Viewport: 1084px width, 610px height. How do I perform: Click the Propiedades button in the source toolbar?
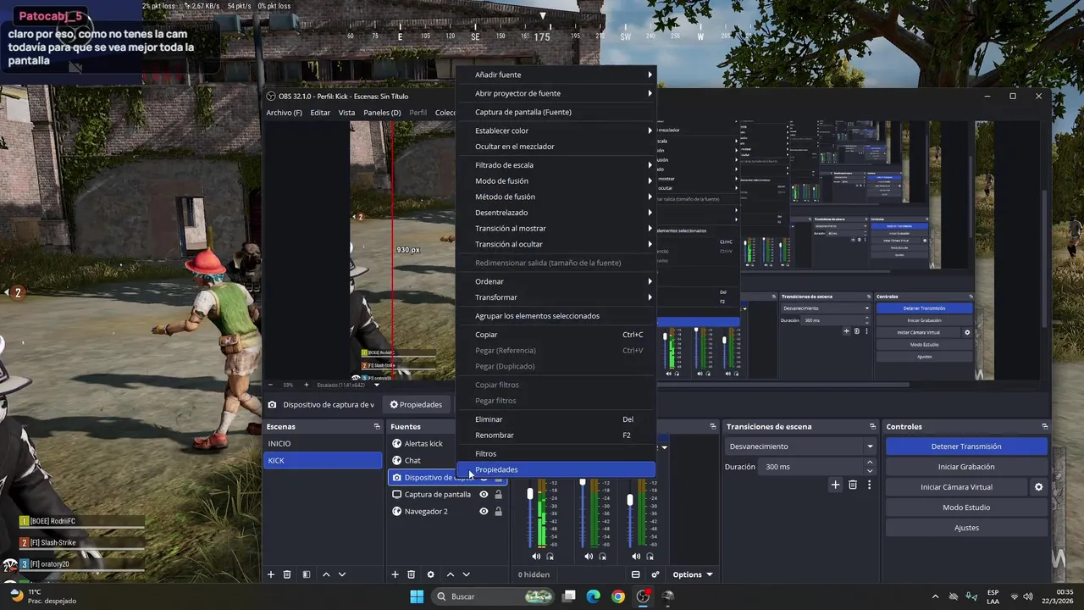(416, 405)
